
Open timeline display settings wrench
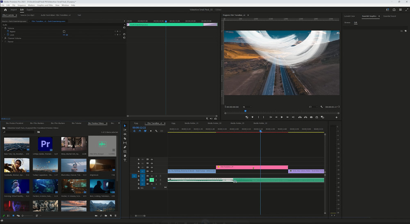[156, 131]
